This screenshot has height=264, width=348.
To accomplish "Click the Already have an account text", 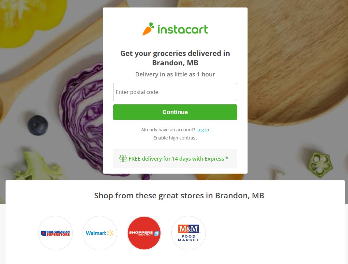I will (168, 130).
